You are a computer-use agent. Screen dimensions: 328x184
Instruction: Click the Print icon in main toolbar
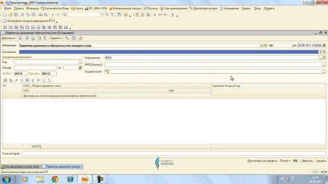[x=40, y=15]
